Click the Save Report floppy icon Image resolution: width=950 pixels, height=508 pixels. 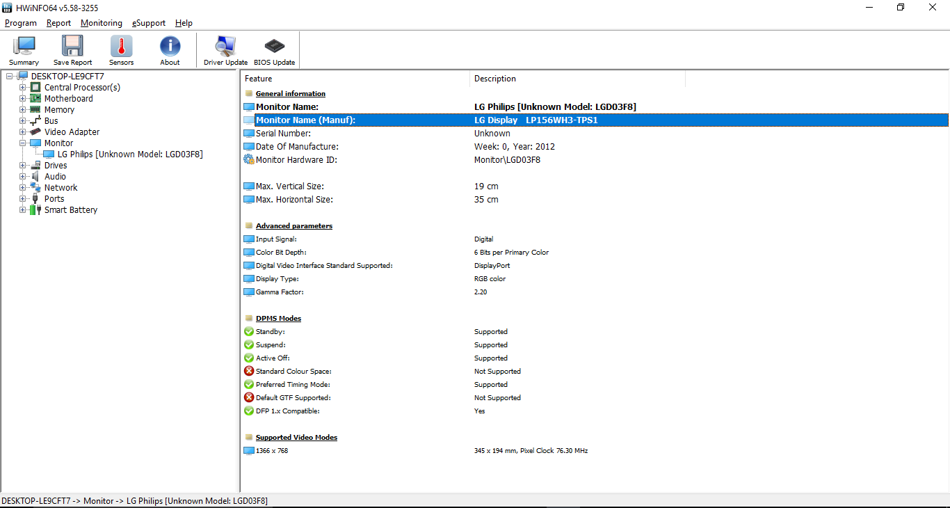coord(72,47)
